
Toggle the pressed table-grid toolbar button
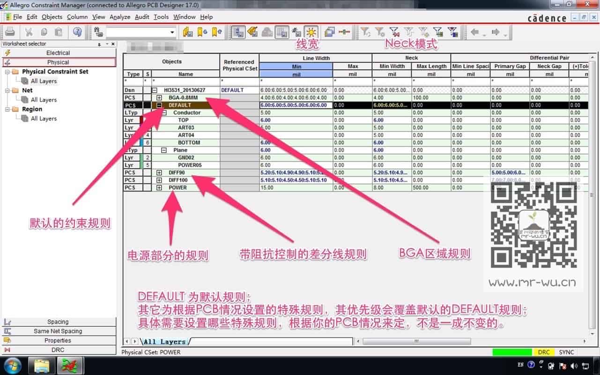tap(281, 32)
